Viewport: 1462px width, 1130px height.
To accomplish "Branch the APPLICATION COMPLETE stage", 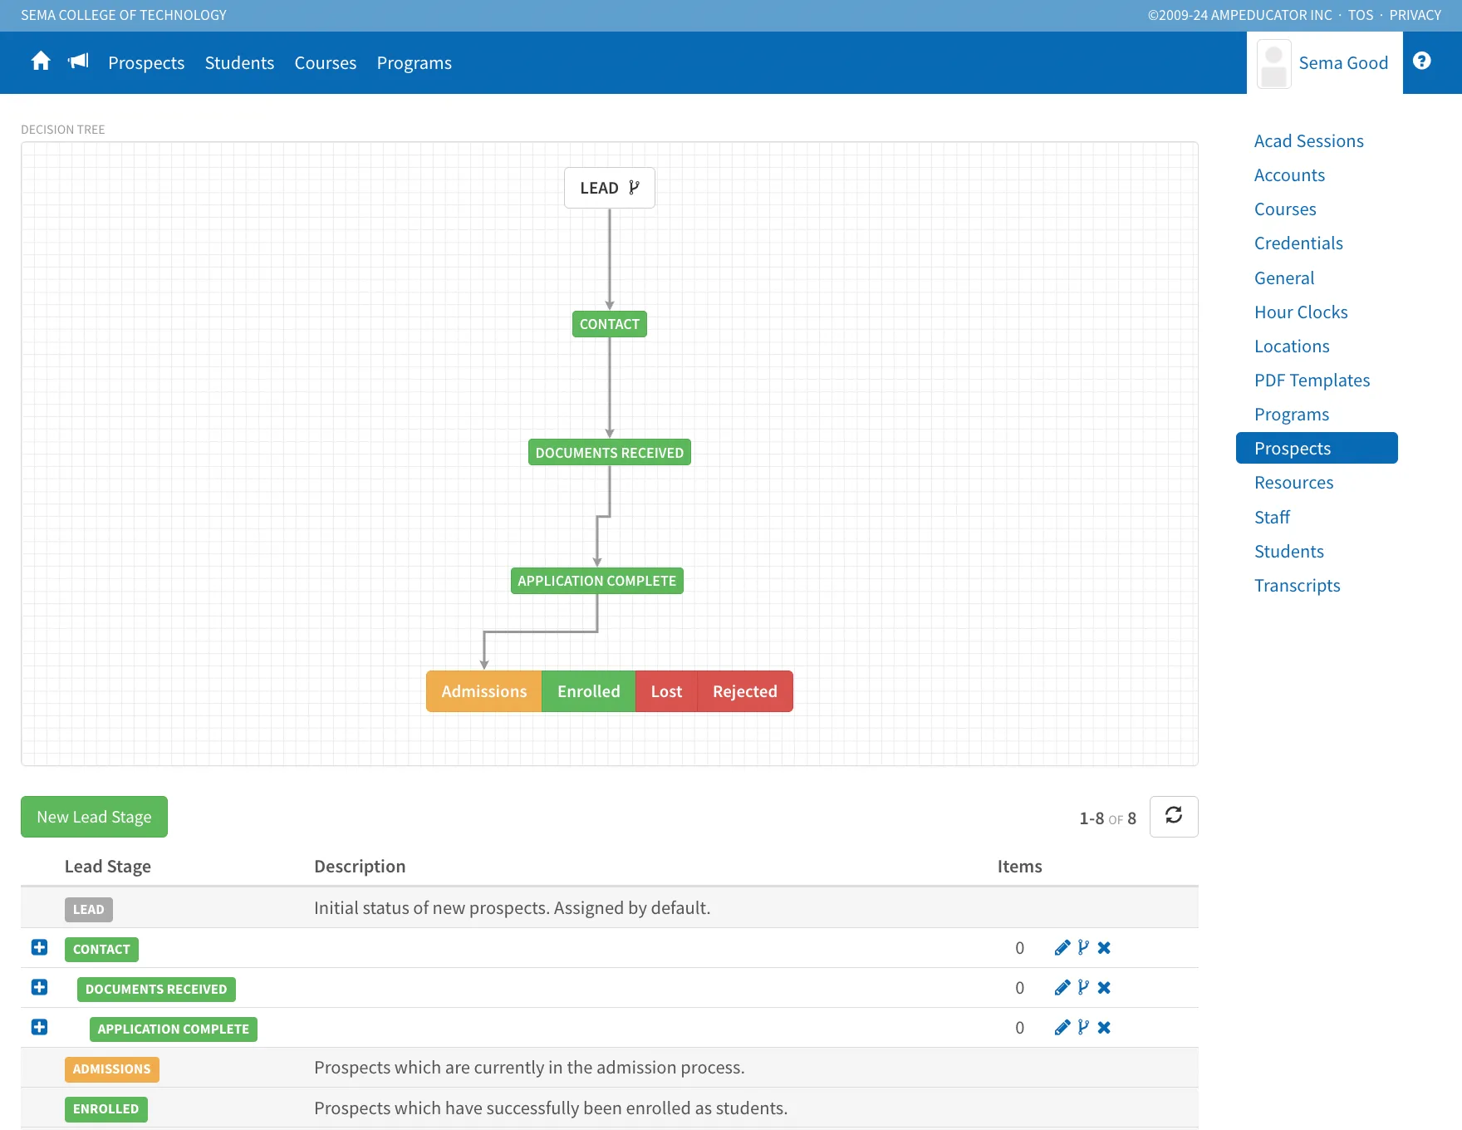I will point(1083,1028).
